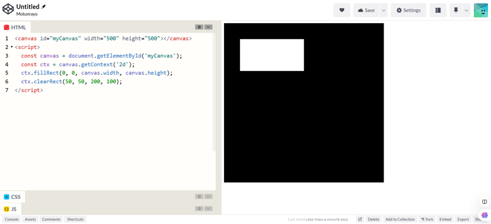The width and height of the screenshot is (491, 224).
Task: Expand the HTML editor options chevron
Action: point(209,27)
